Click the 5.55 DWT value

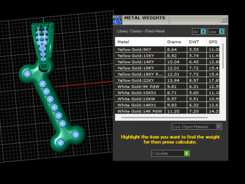(194, 50)
